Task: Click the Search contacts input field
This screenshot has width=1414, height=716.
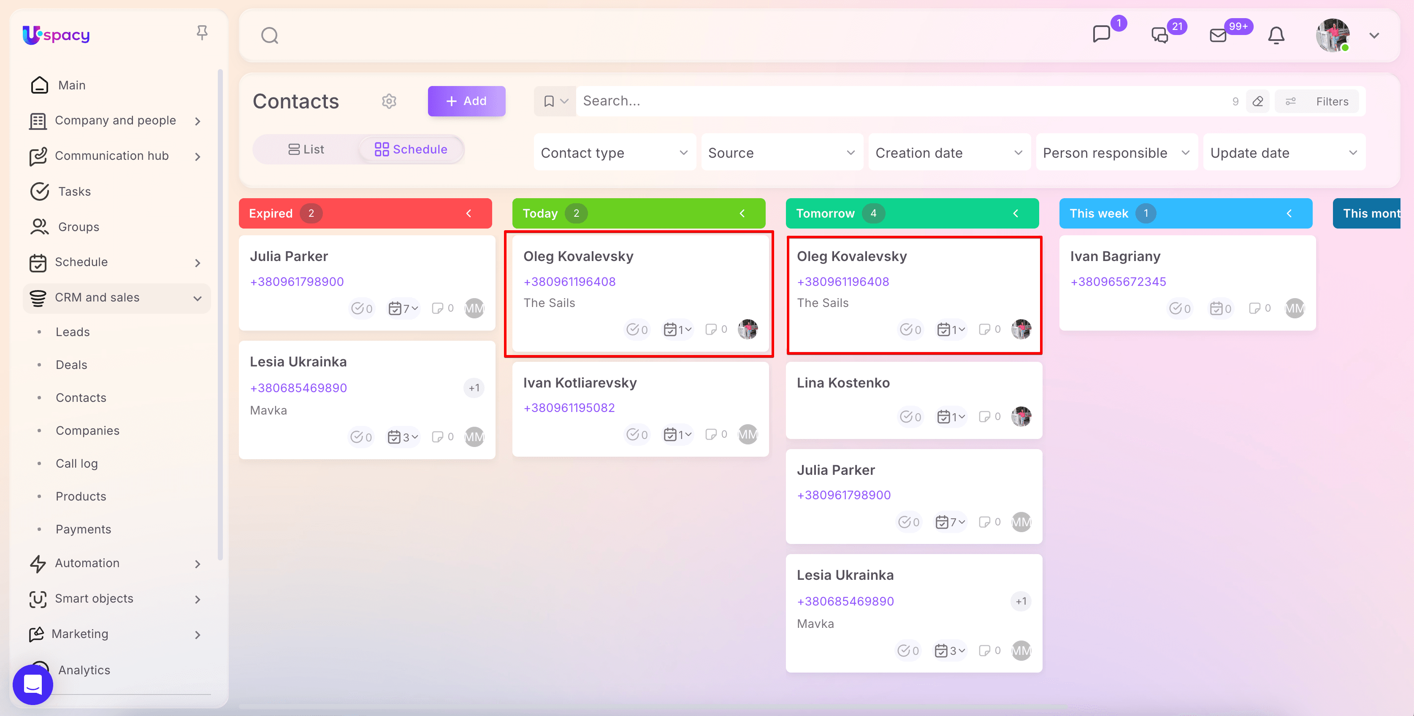Action: [900, 101]
